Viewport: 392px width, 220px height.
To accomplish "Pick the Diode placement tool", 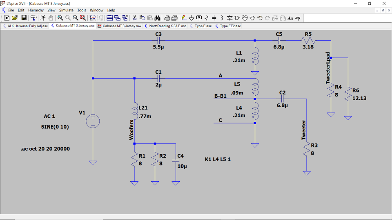I will tap(229, 18).
